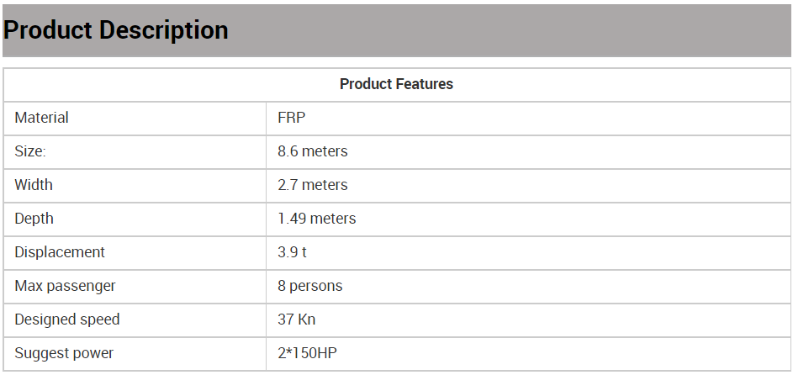Select the Depth label cell
The width and height of the screenshot is (793, 375).
coord(34,219)
